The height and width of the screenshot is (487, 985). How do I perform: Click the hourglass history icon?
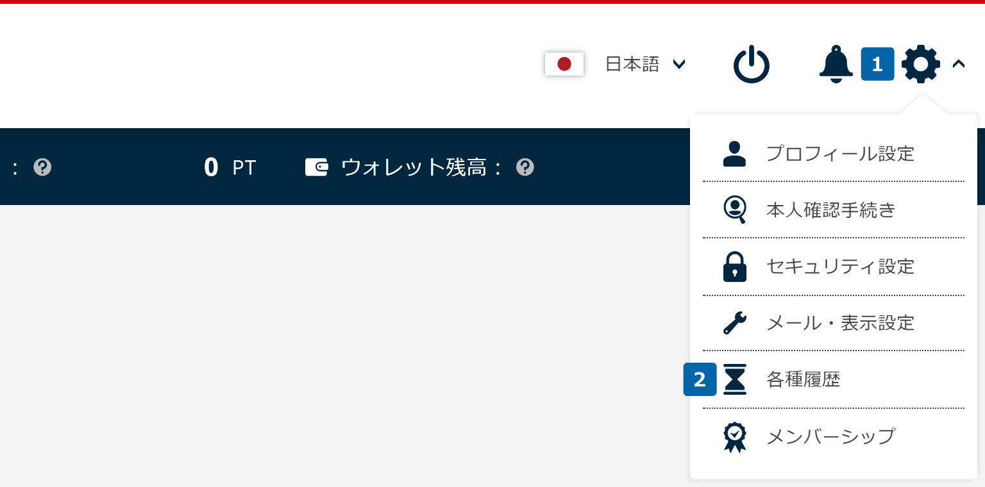[735, 379]
